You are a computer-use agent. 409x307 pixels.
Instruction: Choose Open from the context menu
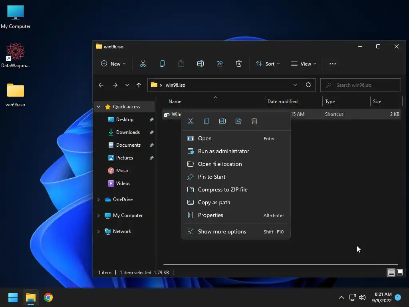[x=236, y=138]
